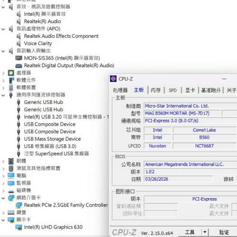This screenshot has height=237, width=237.
Task: Click the 網路介面卡 network adapter icon
Action: [11, 198]
